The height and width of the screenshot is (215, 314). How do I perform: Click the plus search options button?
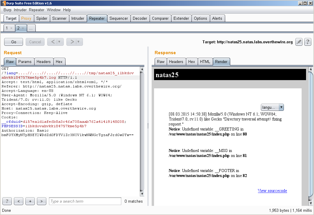click(30, 201)
